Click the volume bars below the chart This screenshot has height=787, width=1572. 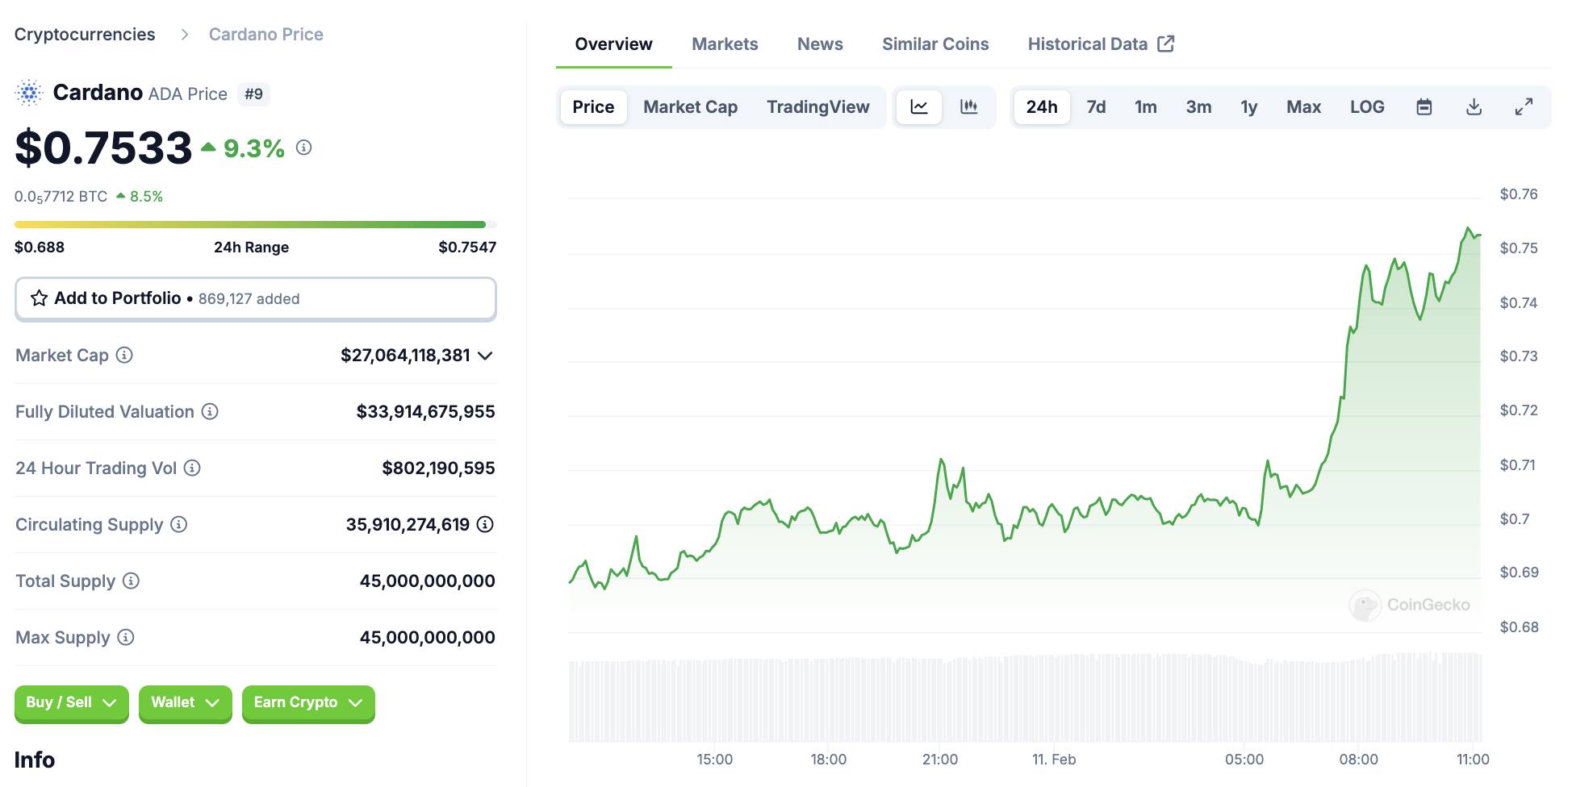pos(1025,697)
